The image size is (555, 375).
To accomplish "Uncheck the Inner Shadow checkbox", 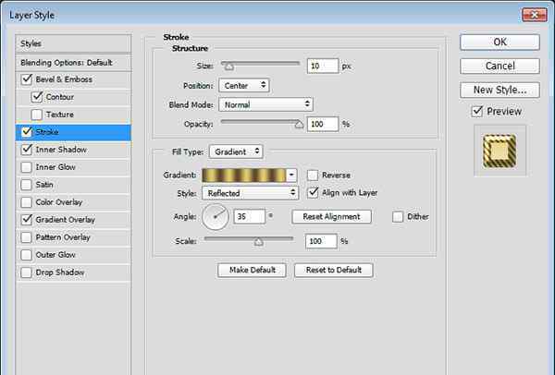I will point(27,150).
